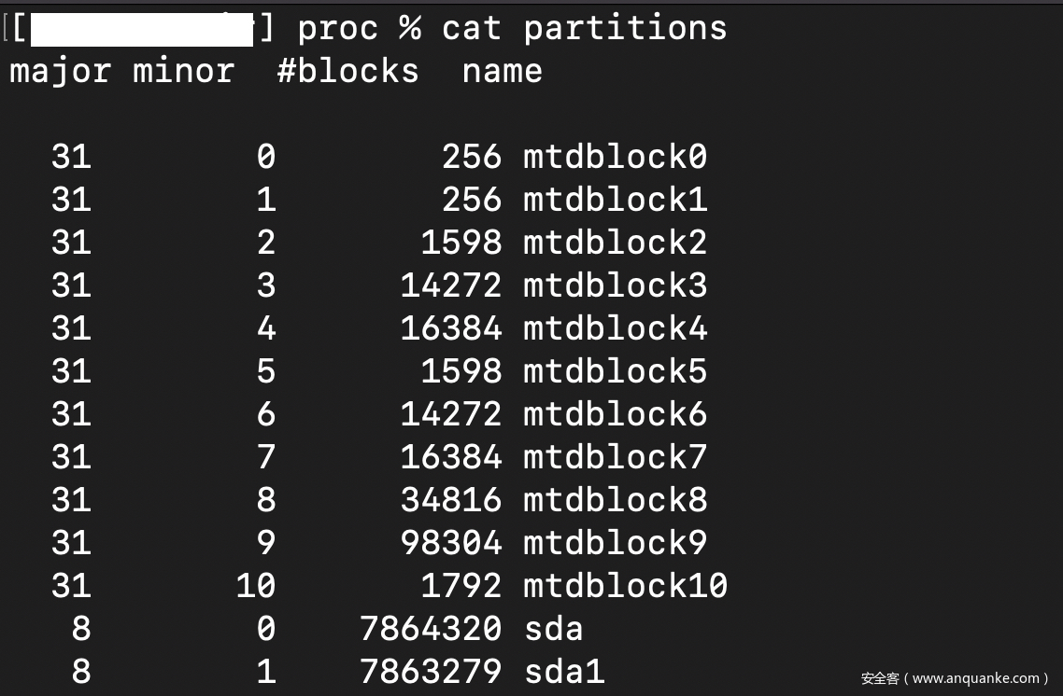
Task: Click the '#blocks' column header
Action: pyautogui.click(x=347, y=71)
